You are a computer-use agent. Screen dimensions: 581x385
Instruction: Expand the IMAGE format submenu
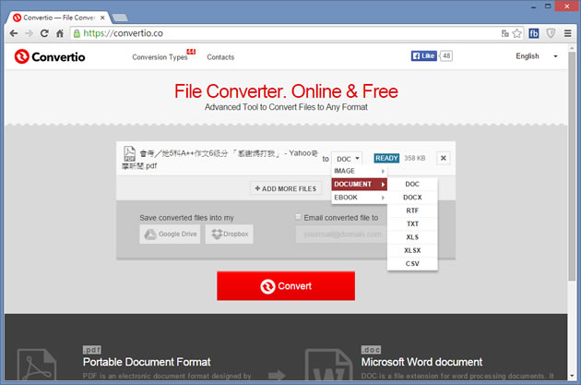(x=359, y=171)
